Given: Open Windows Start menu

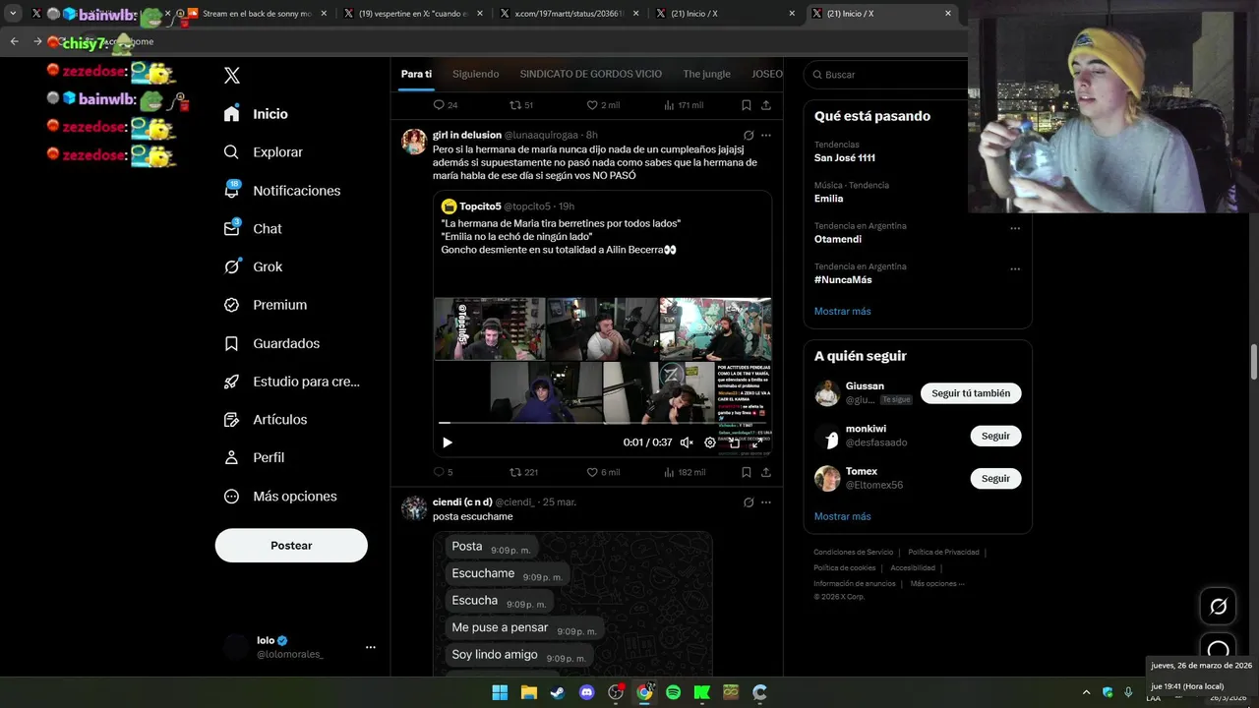Looking at the screenshot, I should pyautogui.click(x=500, y=692).
